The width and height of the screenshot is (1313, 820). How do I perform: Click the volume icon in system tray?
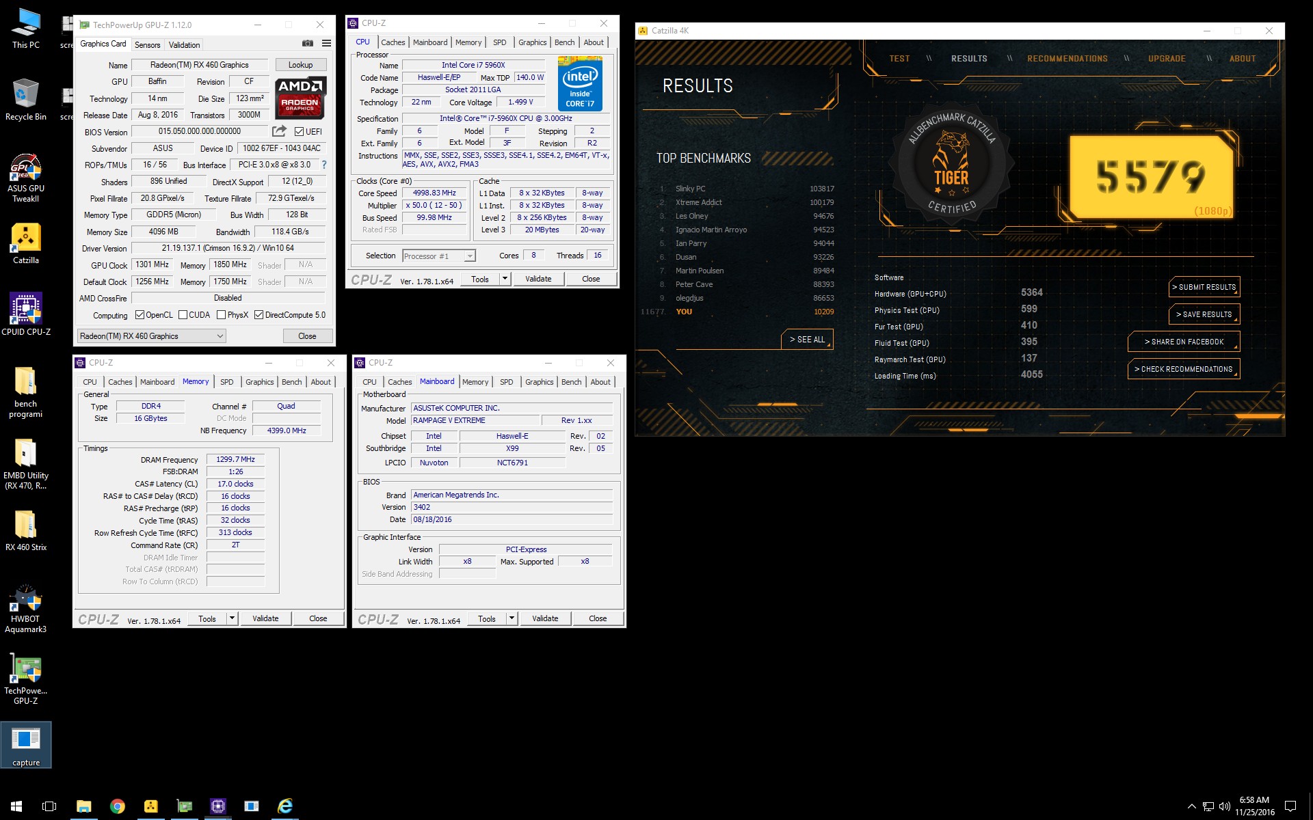pyautogui.click(x=1224, y=806)
